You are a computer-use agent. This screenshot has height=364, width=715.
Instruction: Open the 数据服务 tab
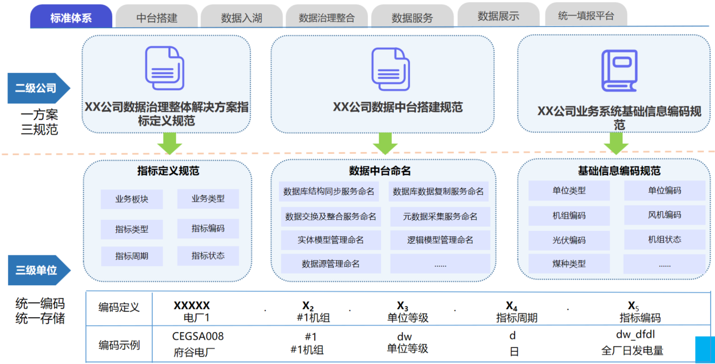coord(412,17)
